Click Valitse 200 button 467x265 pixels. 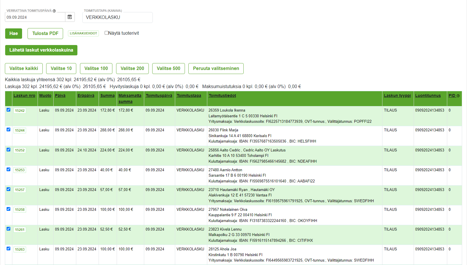click(132, 68)
